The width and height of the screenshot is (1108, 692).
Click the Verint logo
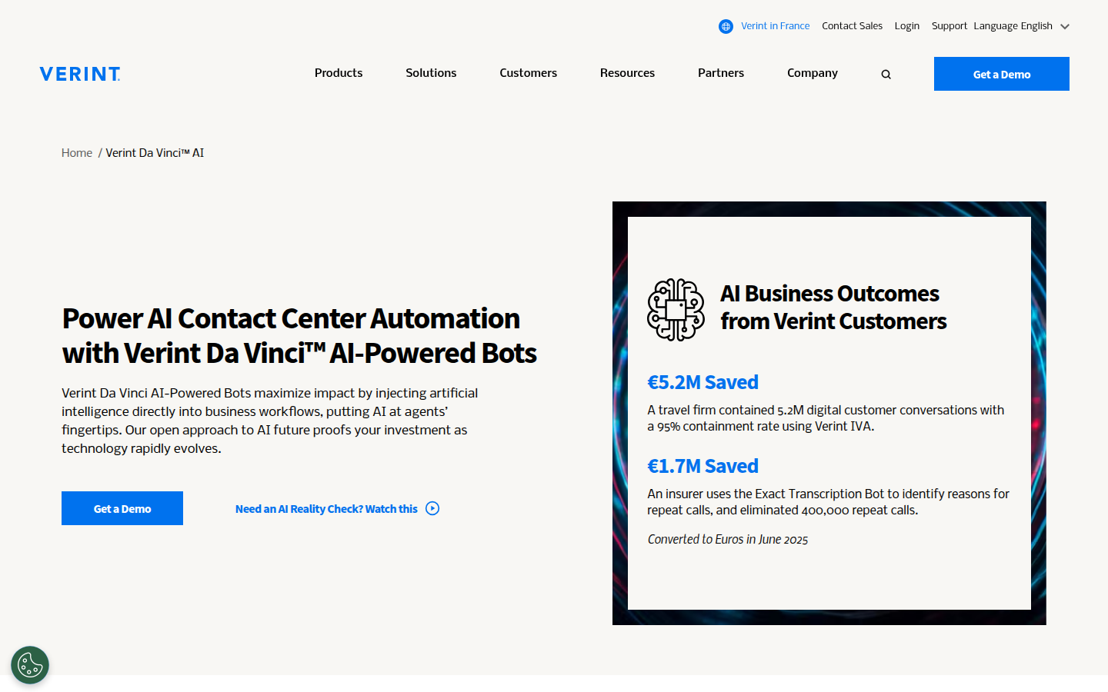pyautogui.click(x=80, y=74)
